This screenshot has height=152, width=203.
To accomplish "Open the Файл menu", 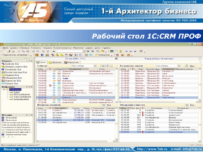I will pyautogui.click(x=6, y=48).
